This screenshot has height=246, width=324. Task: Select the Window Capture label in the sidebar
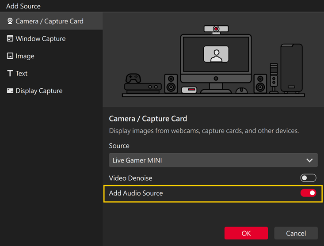point(41,38)
